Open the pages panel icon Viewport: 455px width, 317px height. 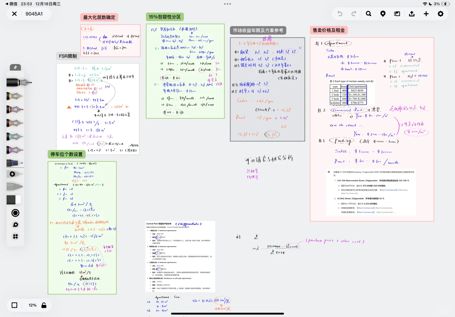coord(397,14)
